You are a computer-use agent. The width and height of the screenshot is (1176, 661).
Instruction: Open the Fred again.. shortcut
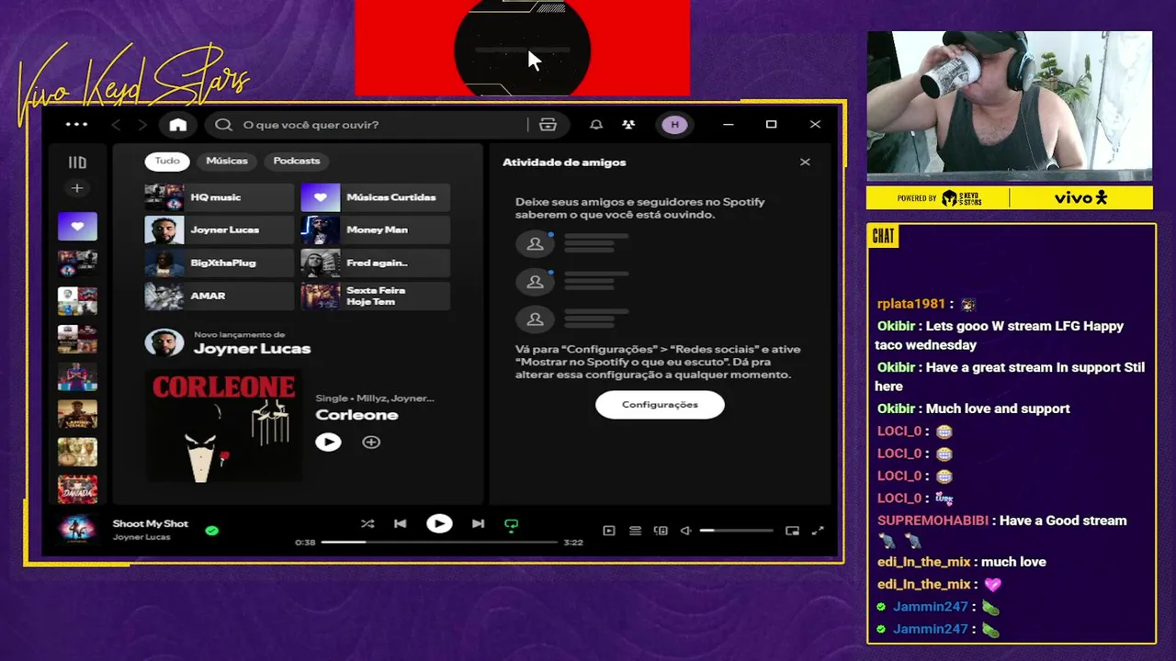[x=375, y=263]
